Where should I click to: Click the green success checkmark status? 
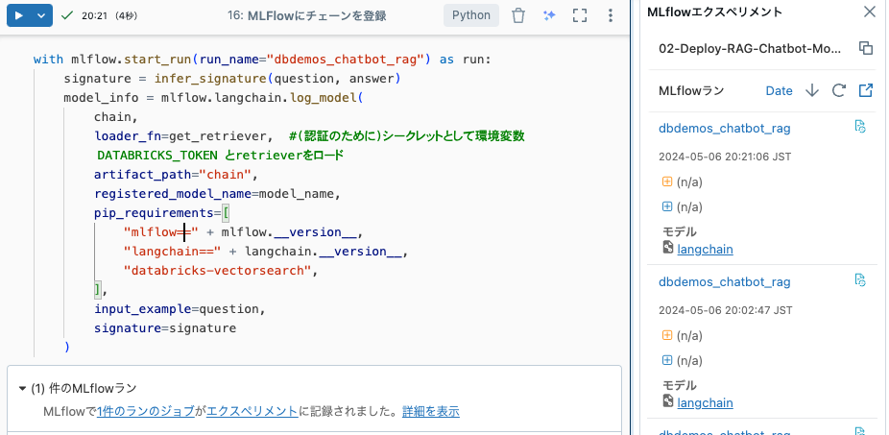pos(66,15)
